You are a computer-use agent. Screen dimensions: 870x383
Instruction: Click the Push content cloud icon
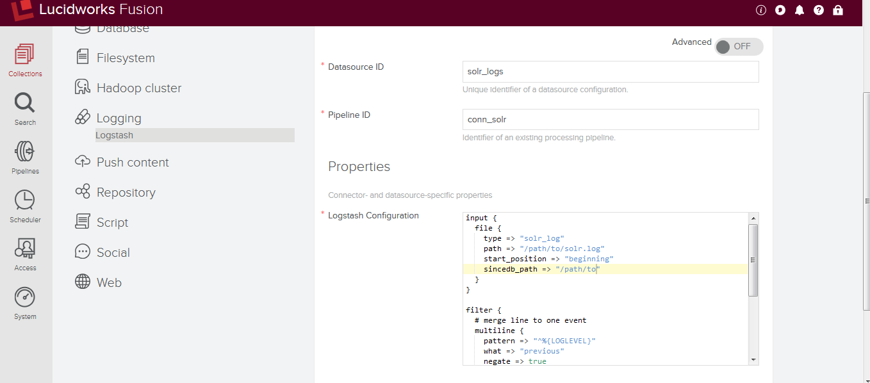tap(83, 161)
